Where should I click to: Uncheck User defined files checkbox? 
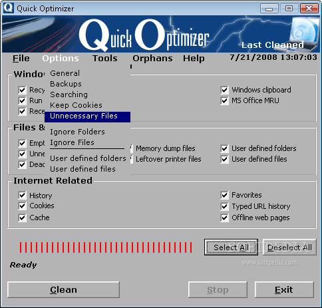[x=224, y=159]
